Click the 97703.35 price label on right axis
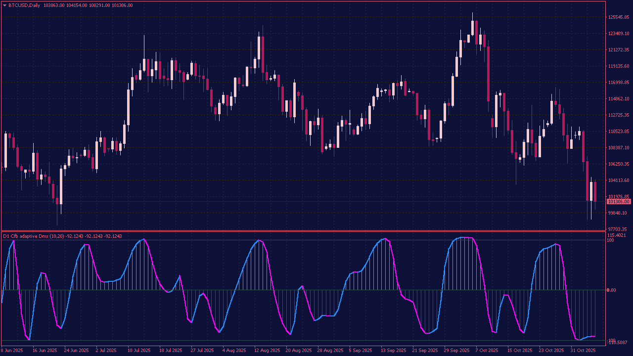 pyautogui.click(x=617, y=228)
